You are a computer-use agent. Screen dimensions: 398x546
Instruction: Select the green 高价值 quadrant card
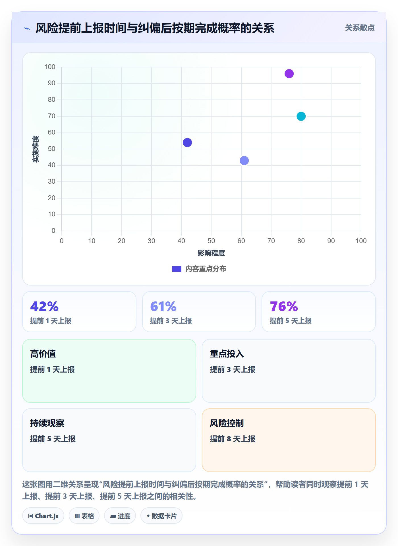[x=109, y=371]
